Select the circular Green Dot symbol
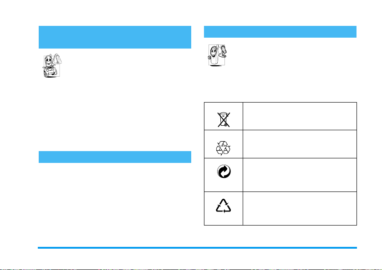The width and height of the screenshot is (382, 270). click(x=224, y=172)
